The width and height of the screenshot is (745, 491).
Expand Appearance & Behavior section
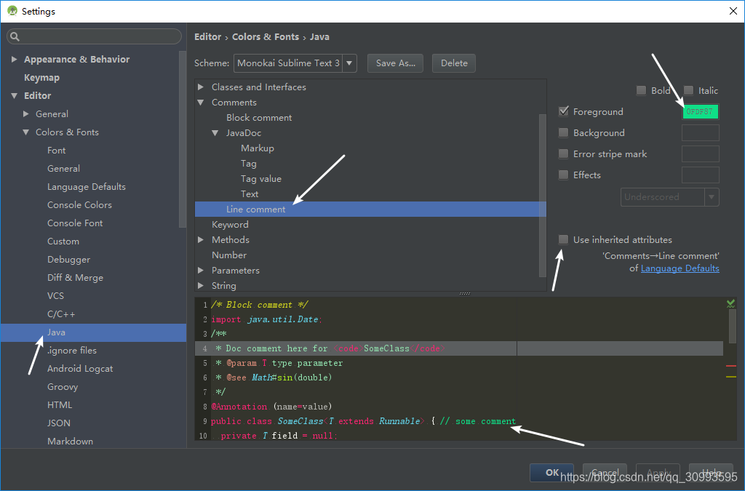pyautogui.click(x=15, y=59)
